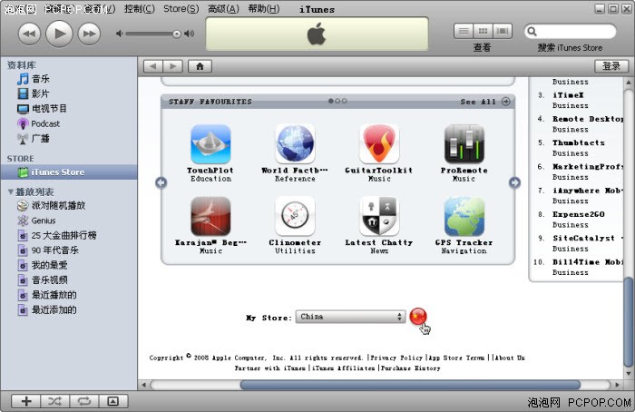Viewport: 635px width, 412px height.
Task: Open the App Store Terms link
Action: click(x=456, y=358)
